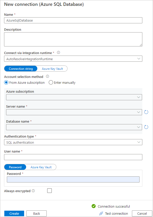
Task: Click the info icon beside Connect via integration runtime
Action: click(58, 53)
